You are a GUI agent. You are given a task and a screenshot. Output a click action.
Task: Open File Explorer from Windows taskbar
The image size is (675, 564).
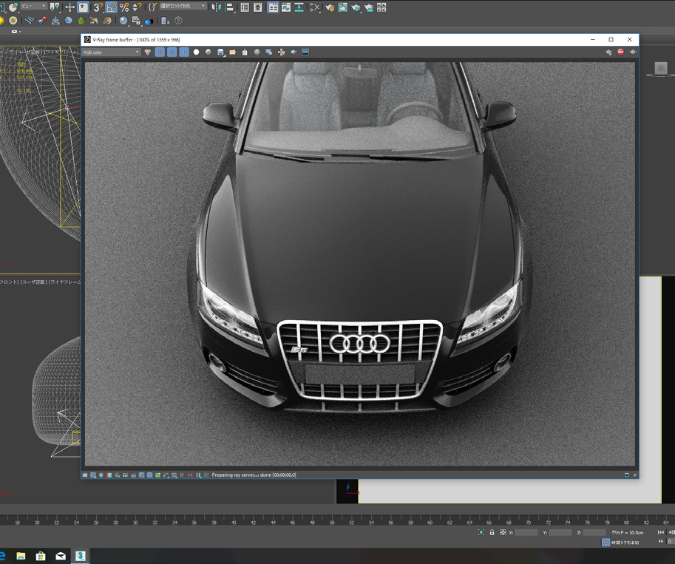click(21, 556)
